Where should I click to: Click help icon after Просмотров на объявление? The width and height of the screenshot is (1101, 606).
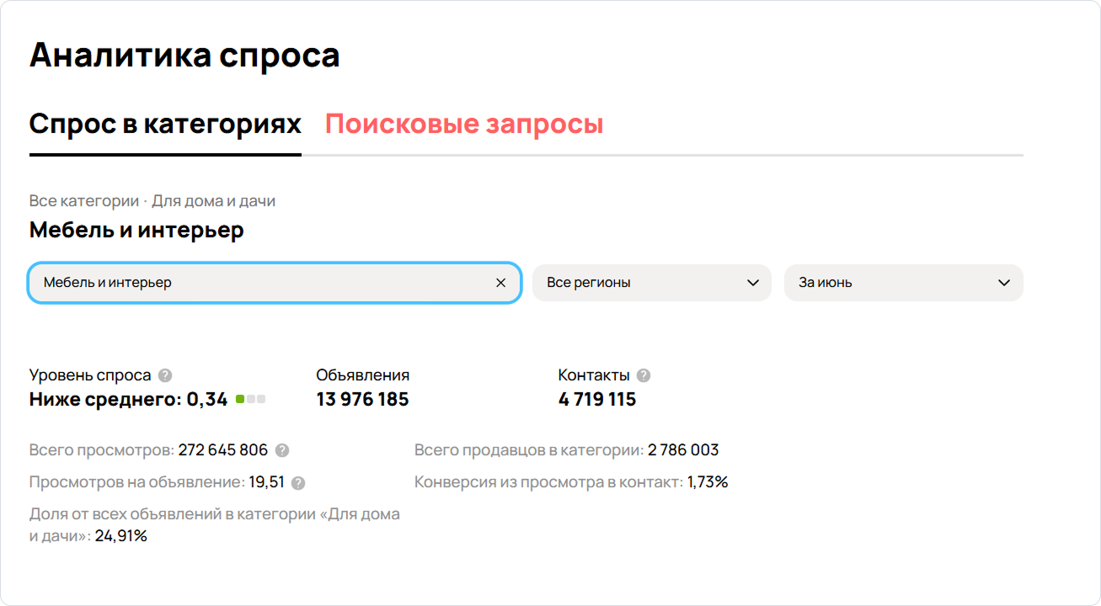click(298, 483)
